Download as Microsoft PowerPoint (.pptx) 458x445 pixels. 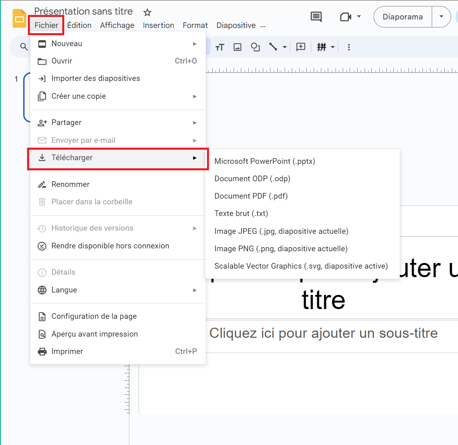point(303,161)
